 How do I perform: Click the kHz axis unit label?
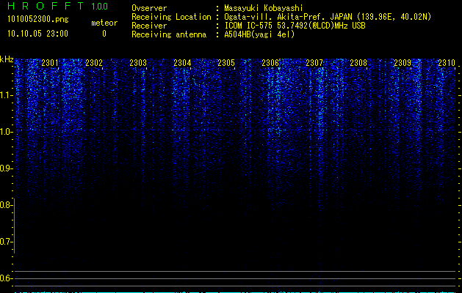7,59
